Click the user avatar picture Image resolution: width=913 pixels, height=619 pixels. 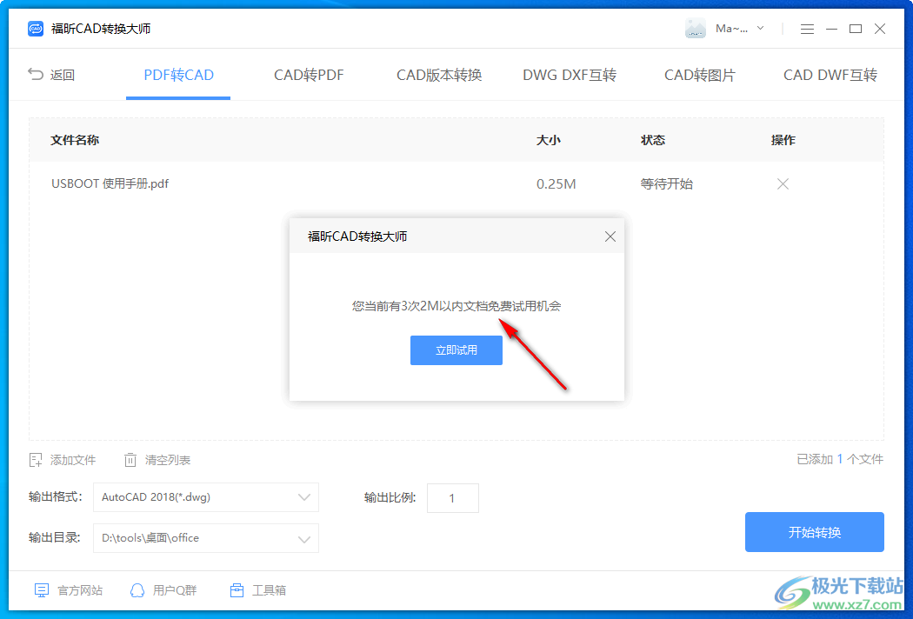click(x=696, y=29)
